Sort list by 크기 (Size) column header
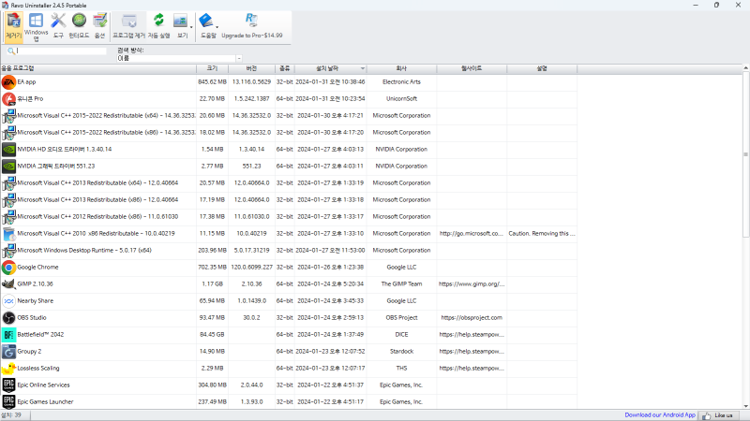This screenshot has width=750, height=421. (x=213, y=68)
